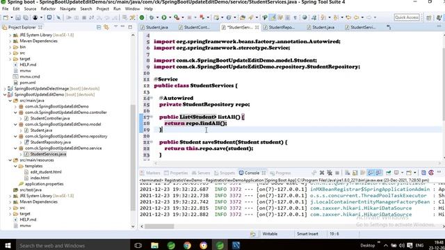Open Project Explorer View Menu dropdown
This screenshot has height=250, width=445.
click(x=116, y=26)
